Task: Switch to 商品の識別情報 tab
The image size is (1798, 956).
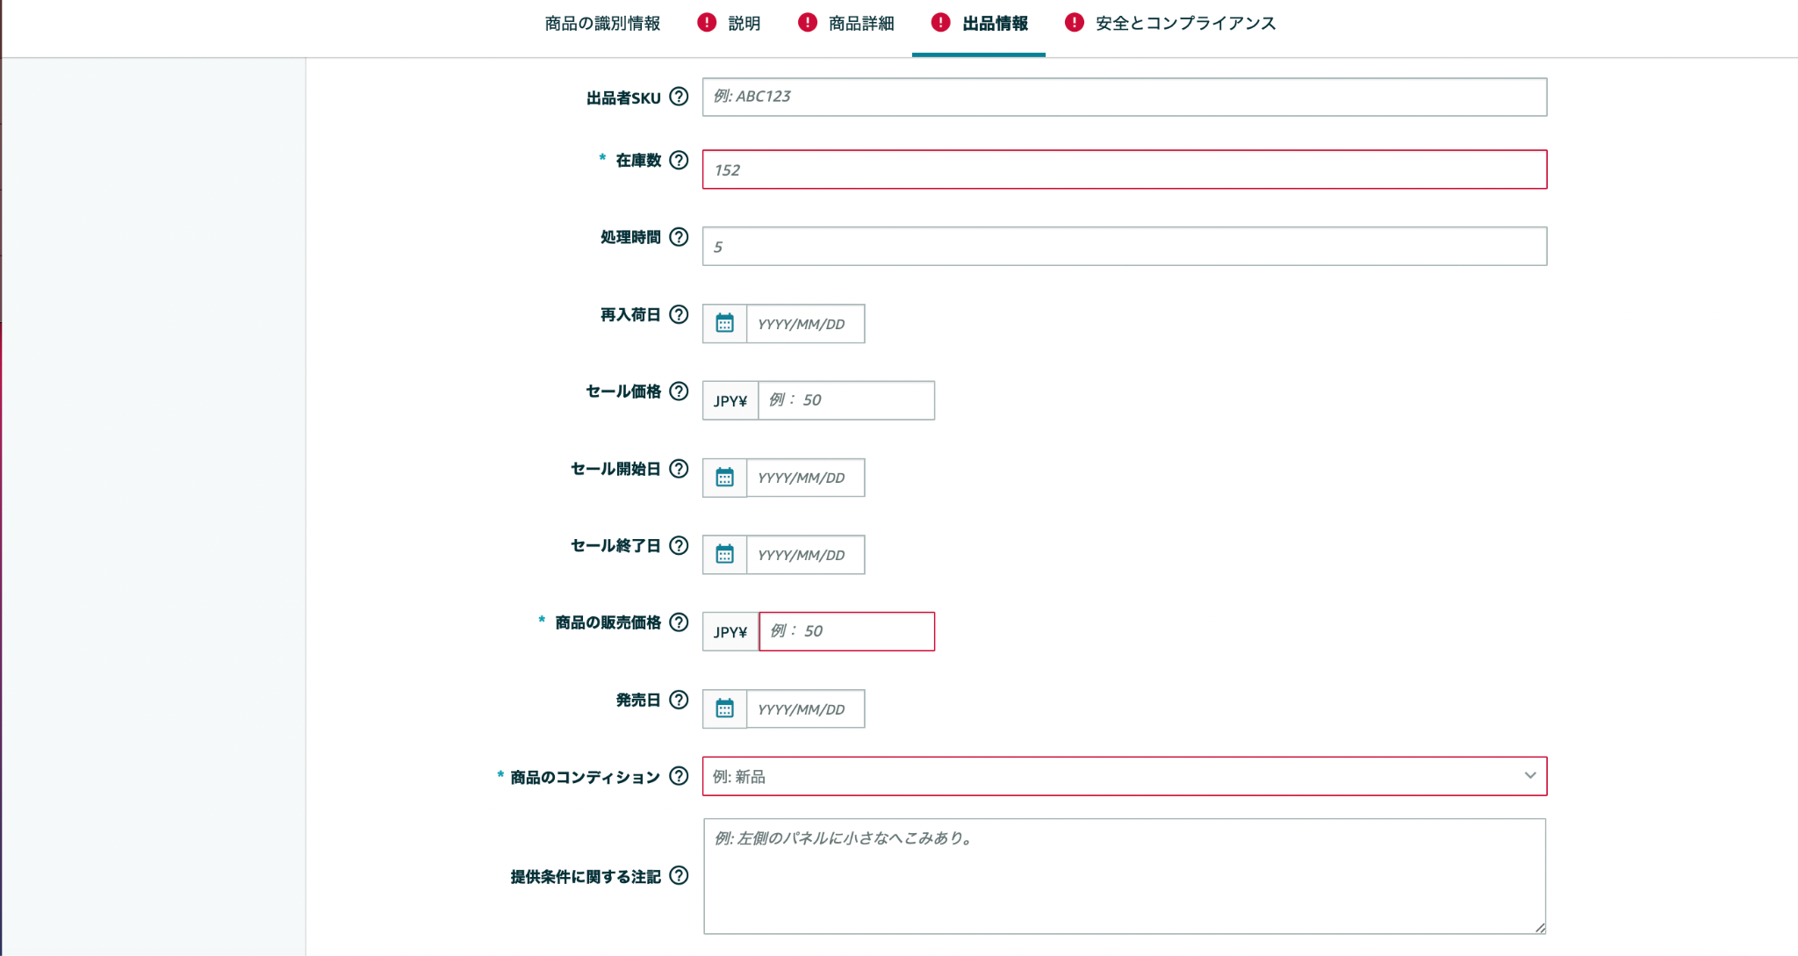Action: (x=602, y=24)
